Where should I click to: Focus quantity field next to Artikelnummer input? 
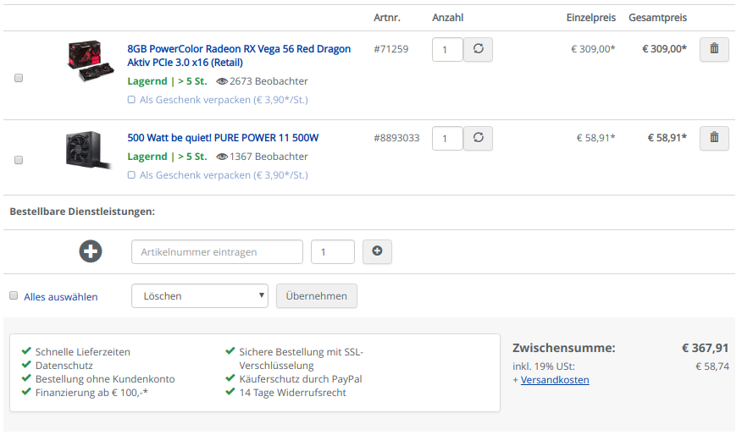(x=333, y=252)
